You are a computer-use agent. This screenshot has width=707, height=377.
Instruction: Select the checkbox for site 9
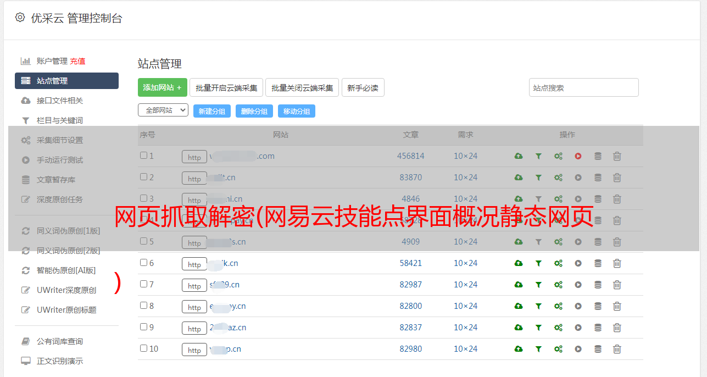click(143, 327)
